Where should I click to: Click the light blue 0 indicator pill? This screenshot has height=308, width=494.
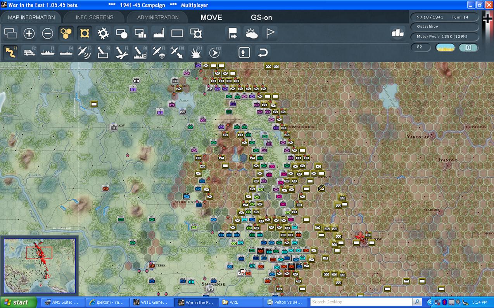[x=468, y=48]
